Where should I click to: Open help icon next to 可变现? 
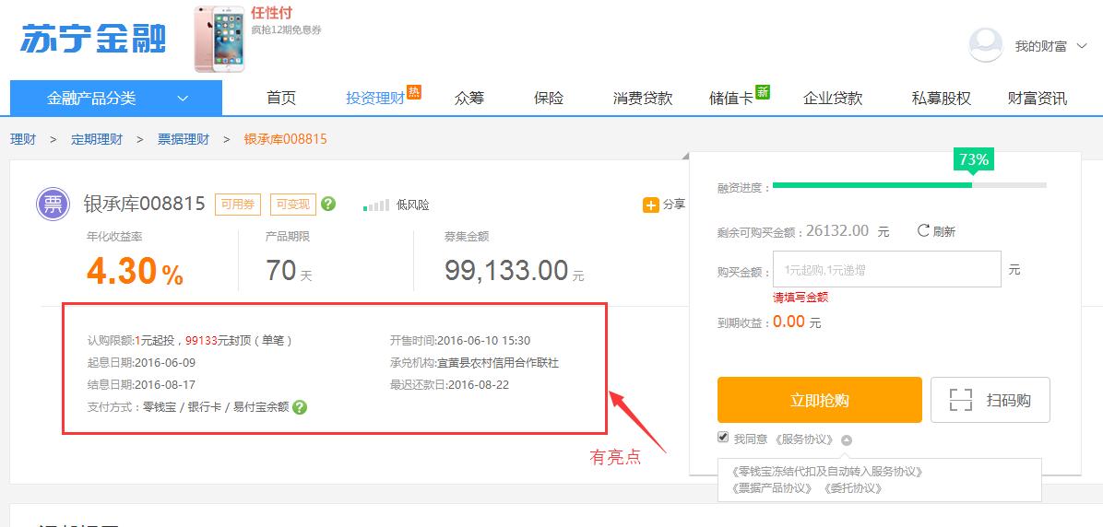[327, 204]
